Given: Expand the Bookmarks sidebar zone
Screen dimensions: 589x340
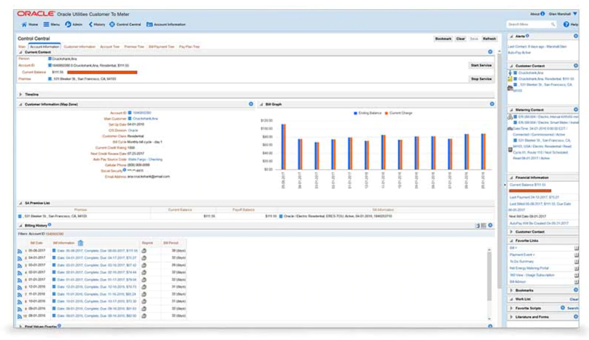Looking at the screenshot, I should 511,290.
